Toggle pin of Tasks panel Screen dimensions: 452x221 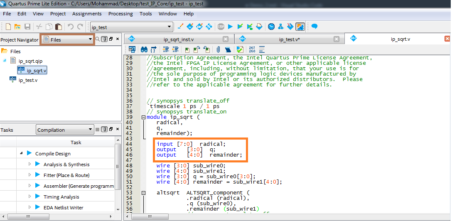[104, 129]
